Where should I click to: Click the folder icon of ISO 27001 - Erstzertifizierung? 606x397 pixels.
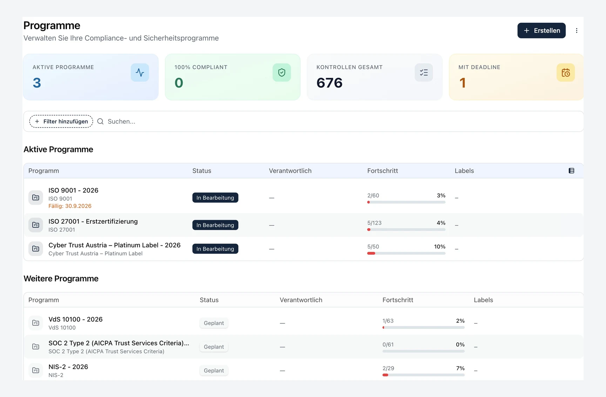[36, 225]
